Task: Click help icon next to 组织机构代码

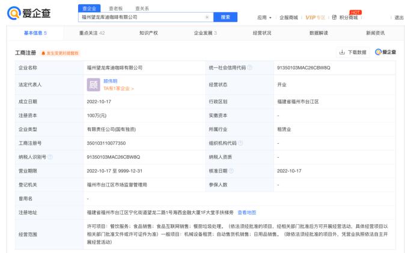Action: click(241, 143)
